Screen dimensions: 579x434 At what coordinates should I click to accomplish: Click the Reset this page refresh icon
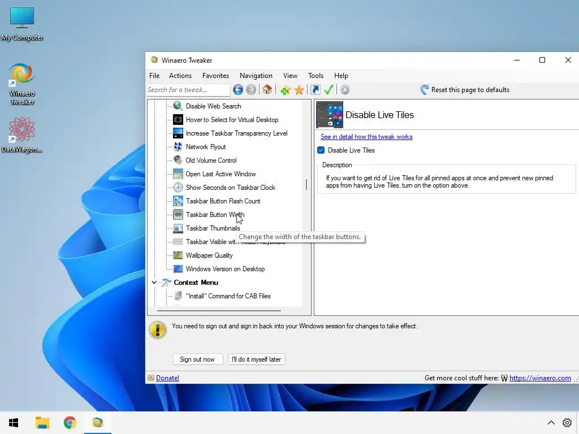[x=424, y=90]
